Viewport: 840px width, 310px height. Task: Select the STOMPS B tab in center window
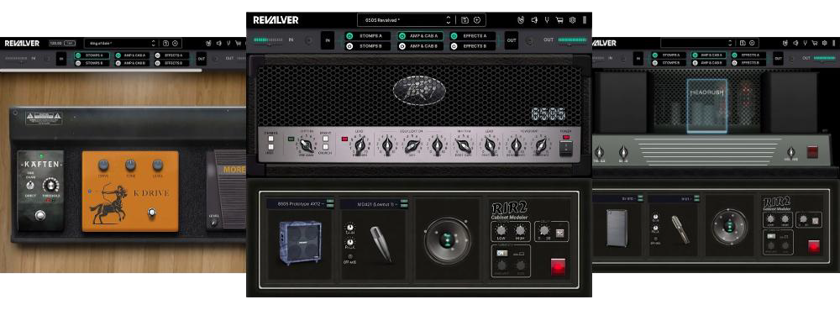pos(368,46)
